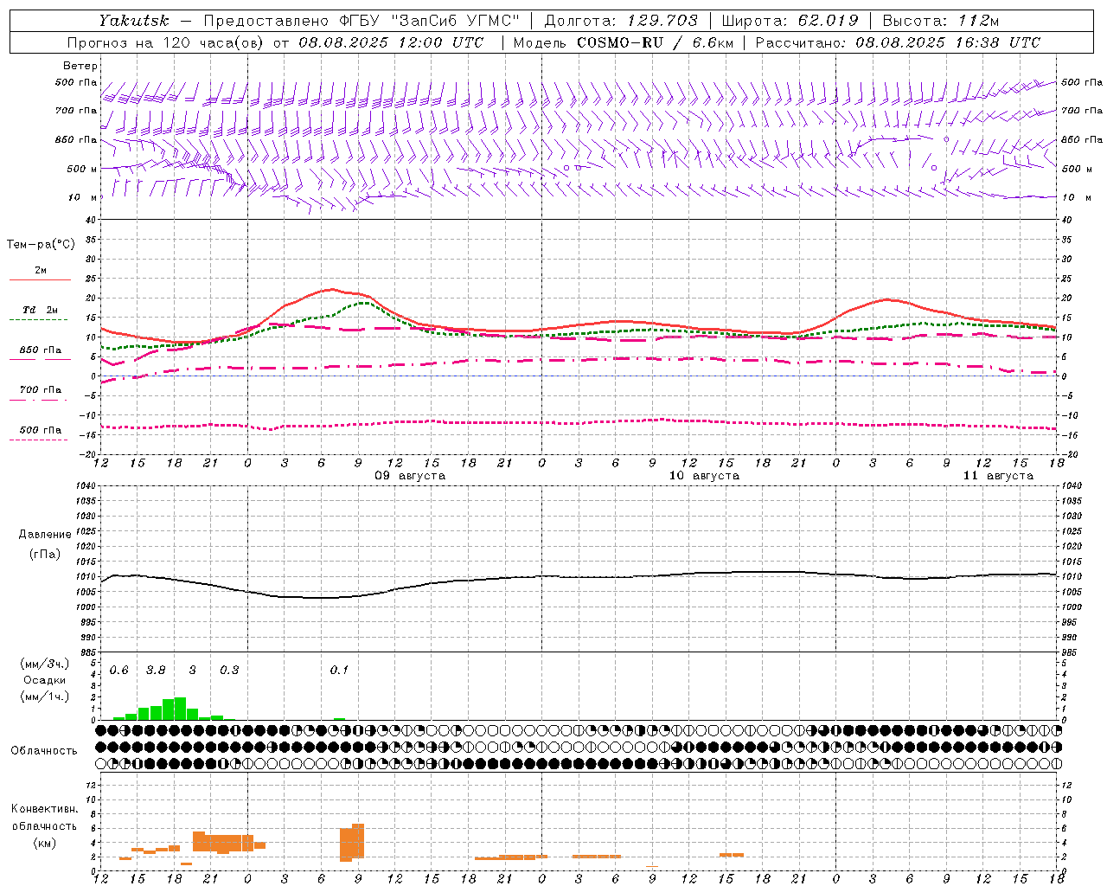Click the Yakutsk station title
The image size is (1107, 886).
point(133,21)
